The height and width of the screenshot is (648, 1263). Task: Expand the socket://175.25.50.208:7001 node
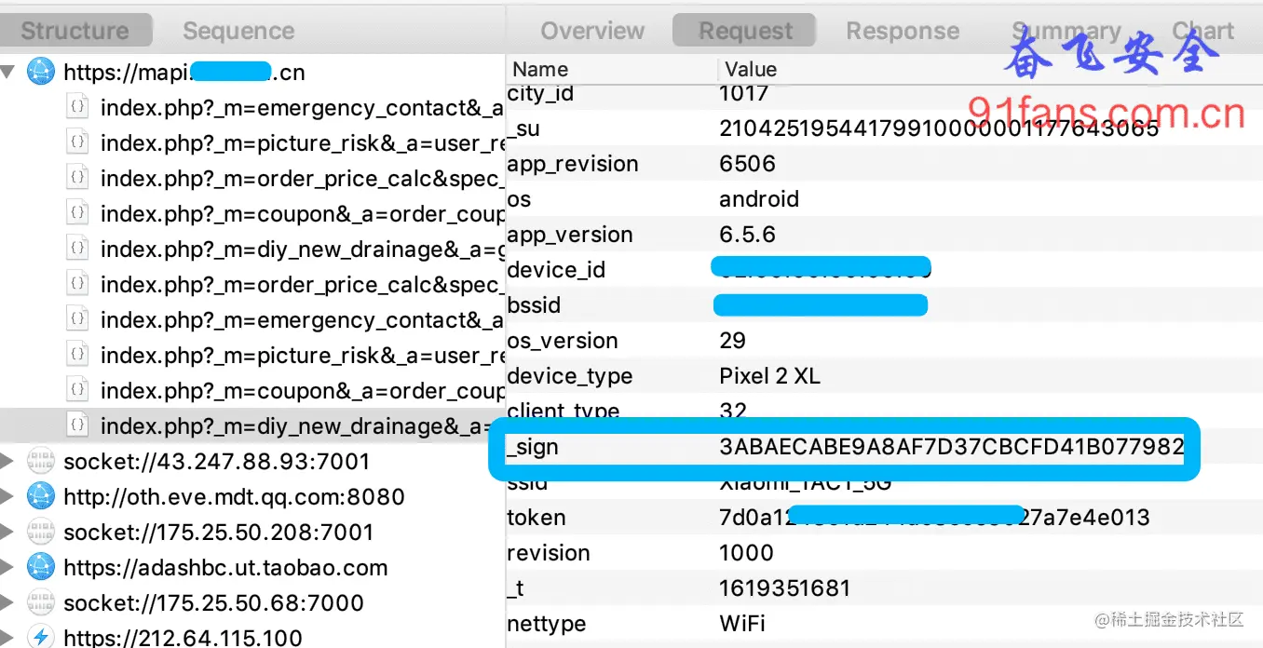pos(8,532)
